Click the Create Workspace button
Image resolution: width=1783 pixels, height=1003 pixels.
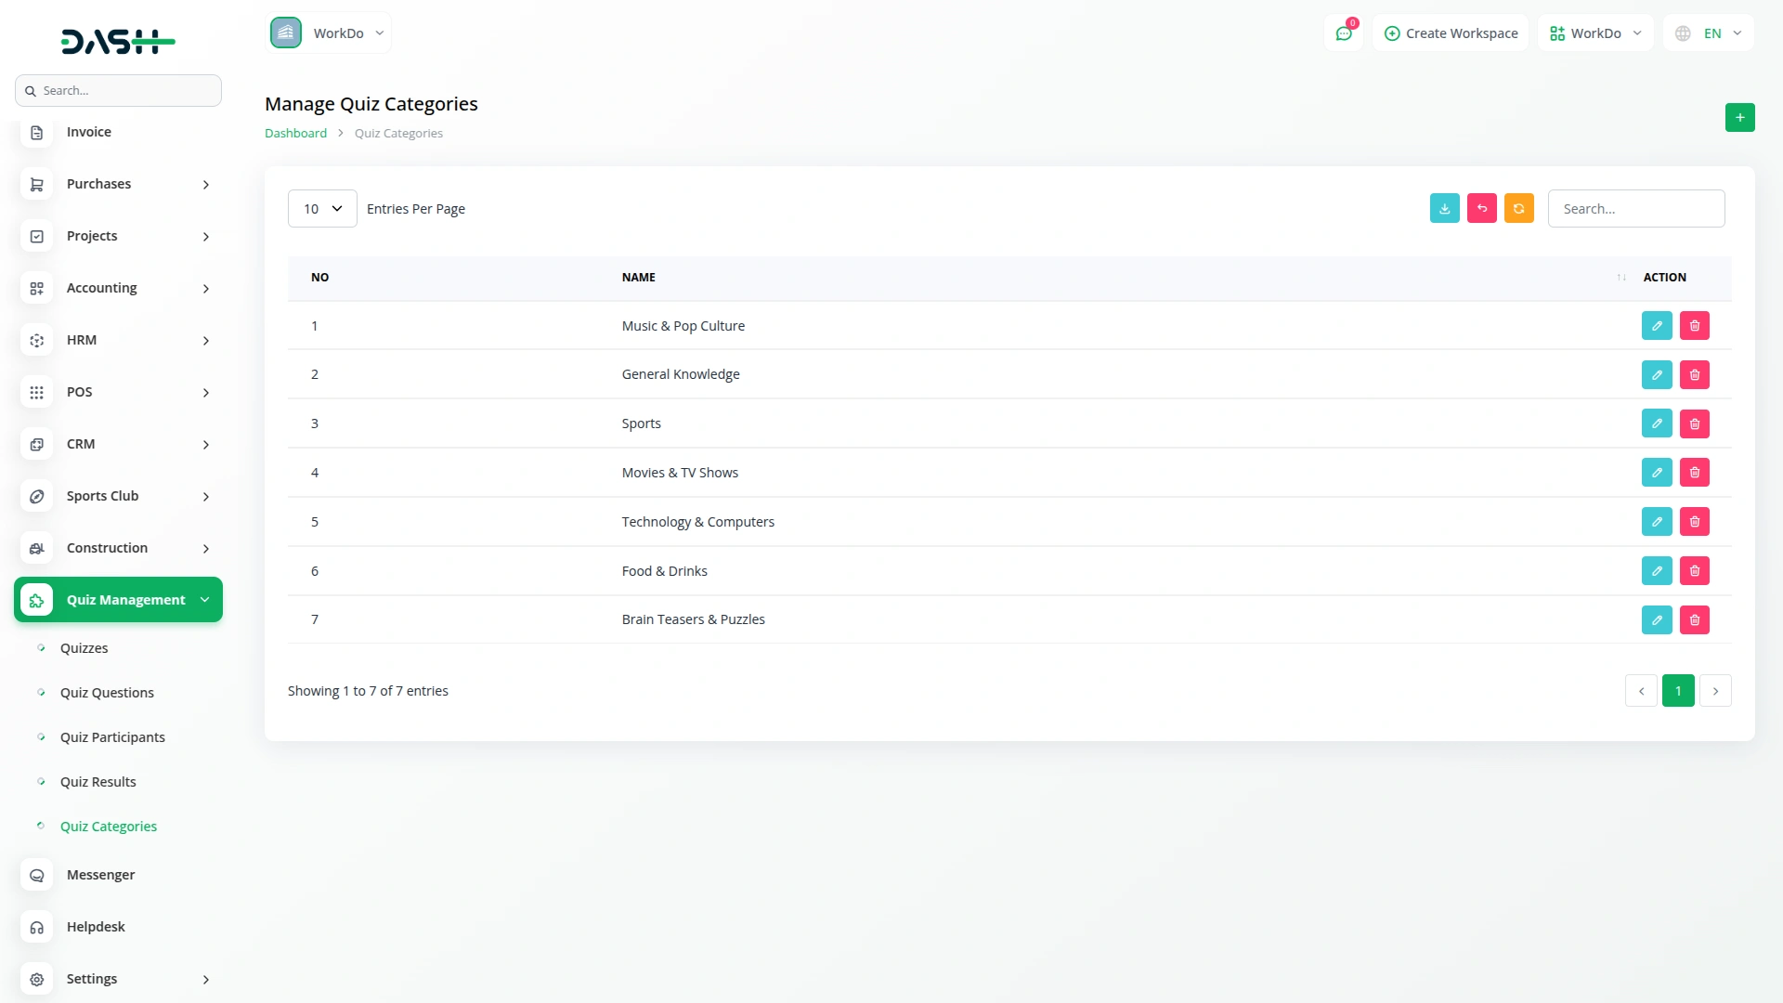tap(1451, 33)
